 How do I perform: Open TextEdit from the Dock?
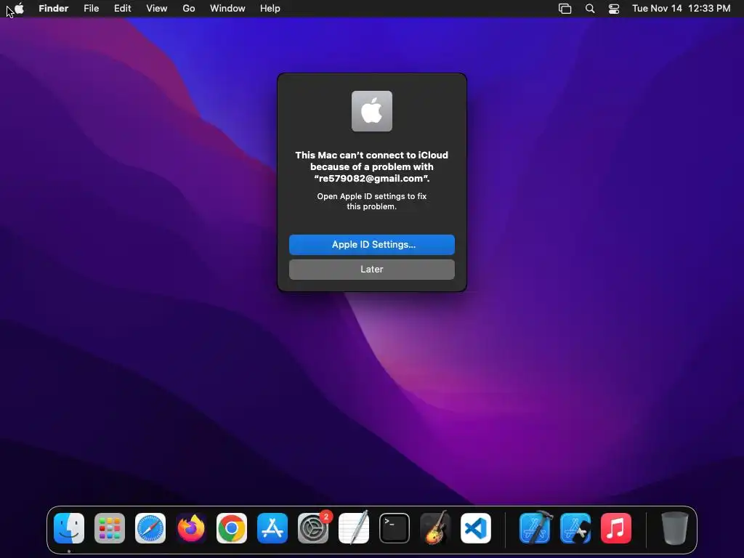coord(354,527)
